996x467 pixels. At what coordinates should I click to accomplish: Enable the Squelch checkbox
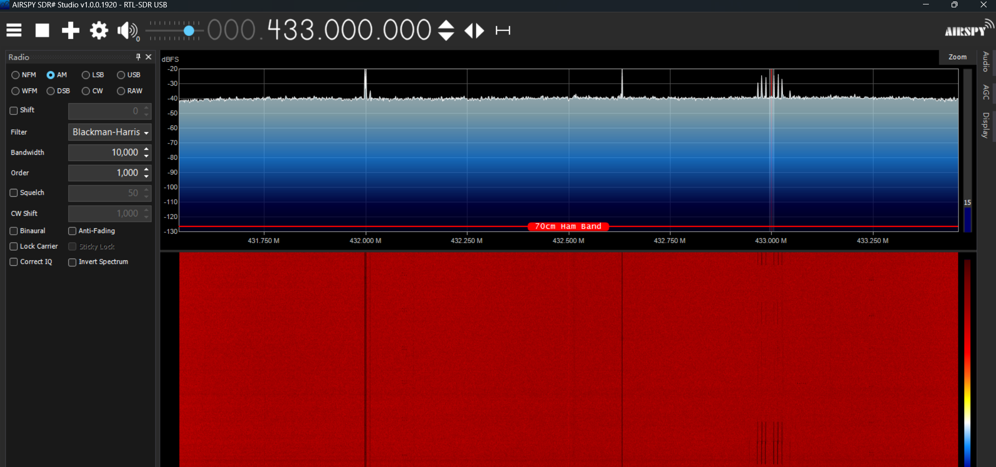13,193
